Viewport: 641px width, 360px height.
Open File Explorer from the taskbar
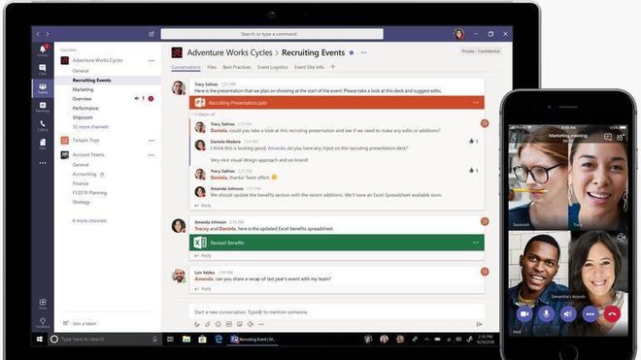(x=186, y=340)
